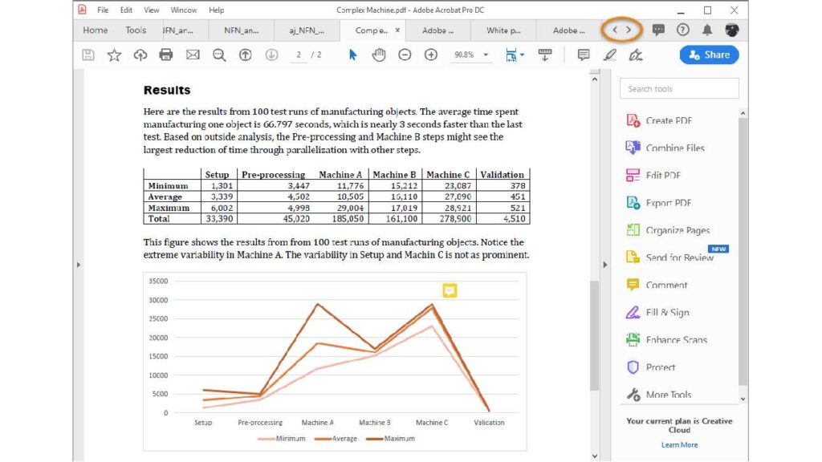Open sticky note on the chart
The height and width of the screenshot is (462, 822).
tap(450, 290)
